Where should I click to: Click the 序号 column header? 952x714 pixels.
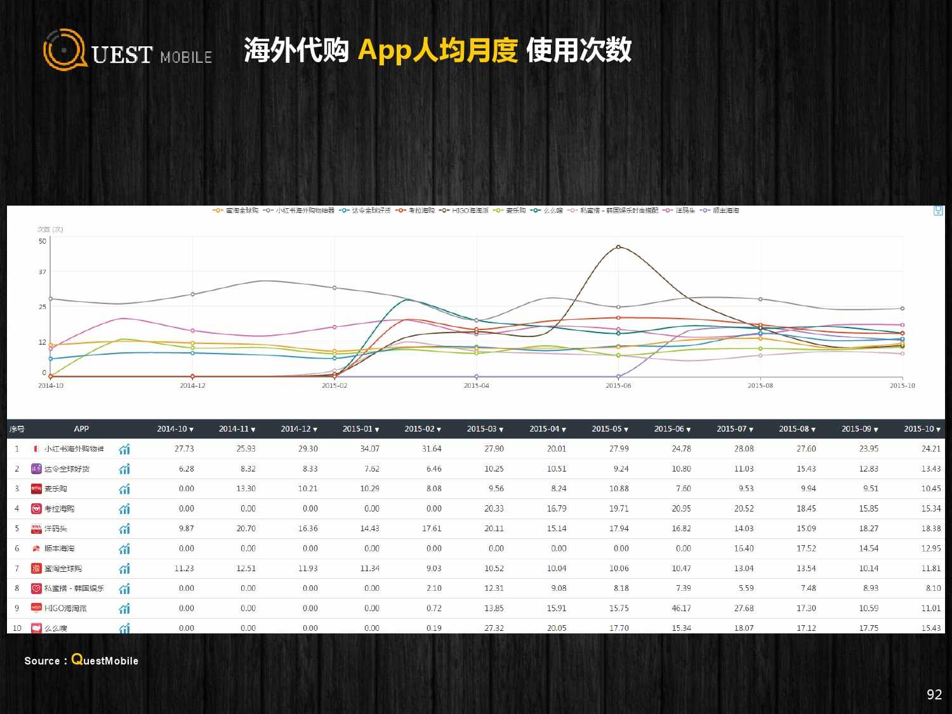tap(17, 429)
